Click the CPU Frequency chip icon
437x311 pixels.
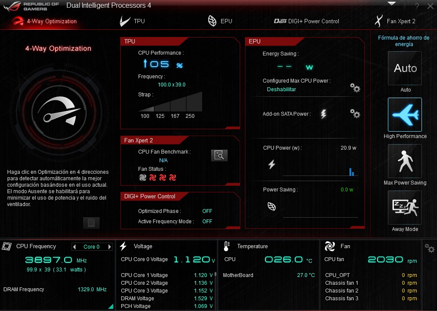point(7,246)
